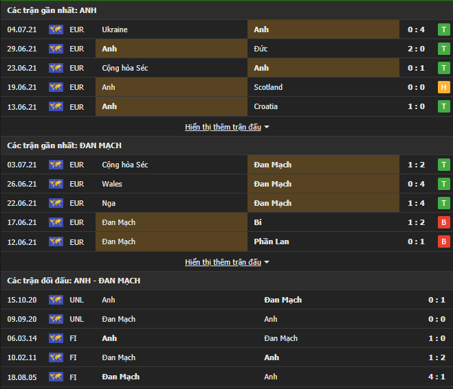Click the flag icon for Ukraine vs Anh match

click(x=56, y=30)
